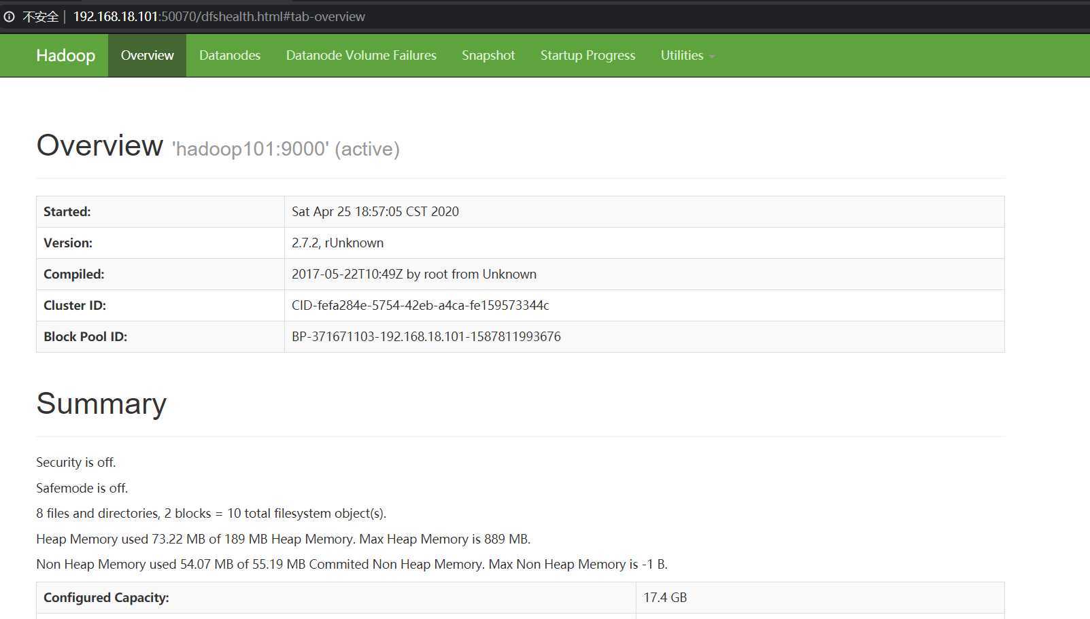
Task: Click the Non Heap Memory used line
Action: pos(352,564)
